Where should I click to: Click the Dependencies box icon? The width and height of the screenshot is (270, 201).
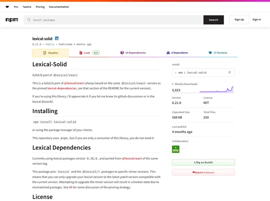pyautogui.click(x=122, y=53)
